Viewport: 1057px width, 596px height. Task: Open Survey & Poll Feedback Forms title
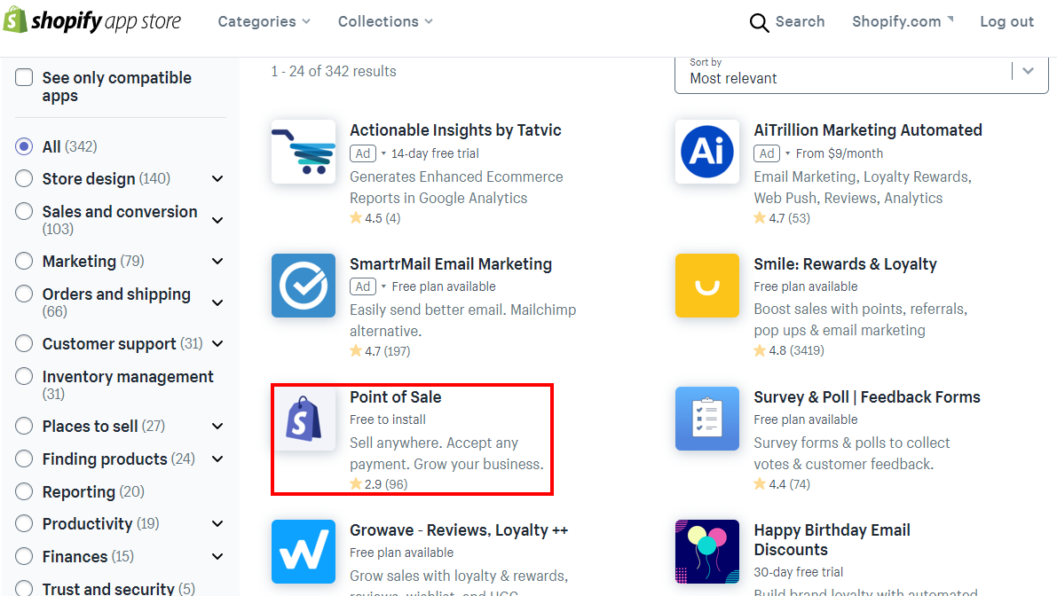tap(867, 397)
